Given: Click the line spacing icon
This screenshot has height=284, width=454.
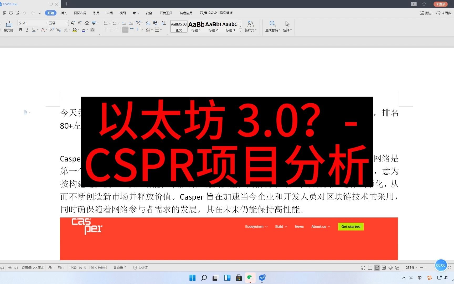Looking at the screenshot, I should 138,30.
